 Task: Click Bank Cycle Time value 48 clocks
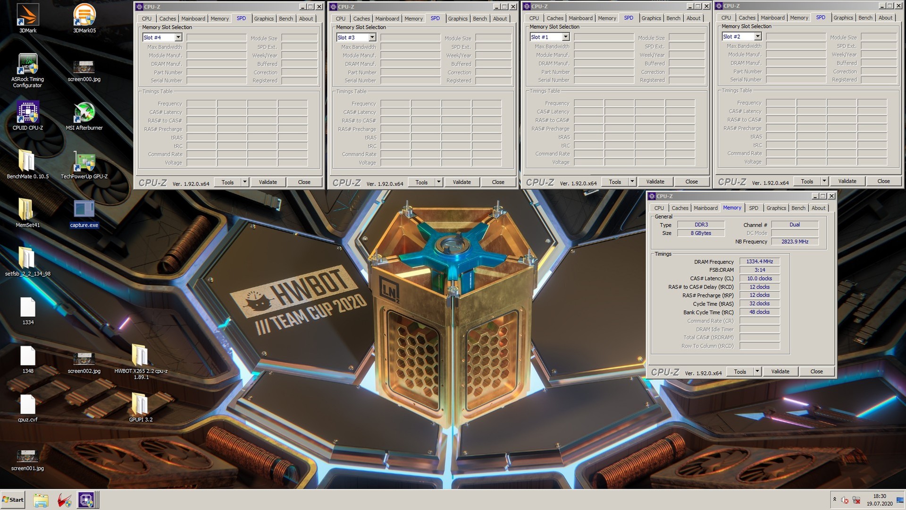point(760,312)
